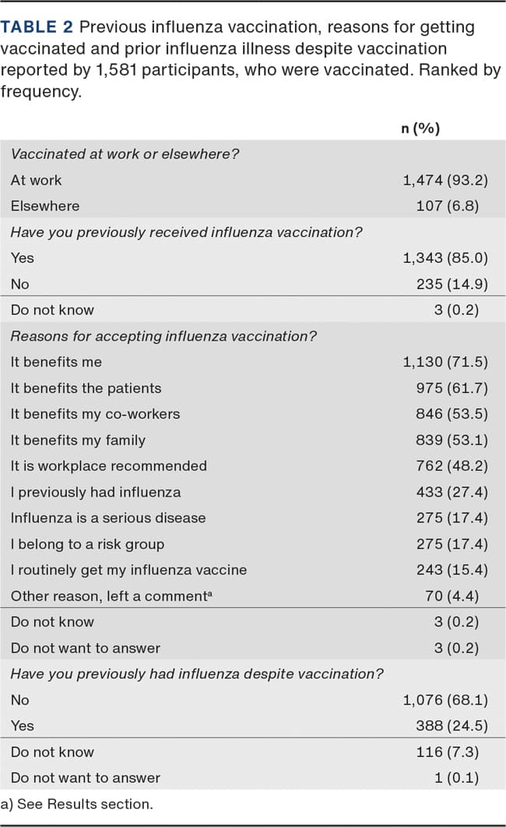Select the 'Reasons for accepting influenza vaccination?' heading

(x=165, y=336)
